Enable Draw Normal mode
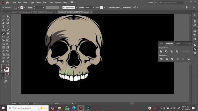Image resolution: width=198 pixels, height=111 pixels. [x=3, y=78]
